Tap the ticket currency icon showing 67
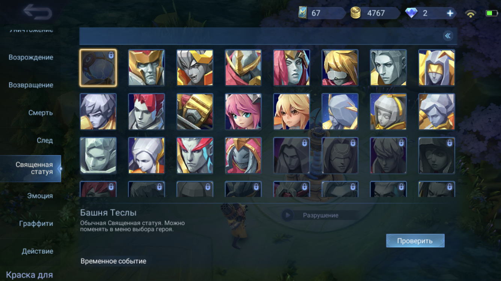Image resolution: width=501 pixels, height=281 pixels. pos(303,13)
